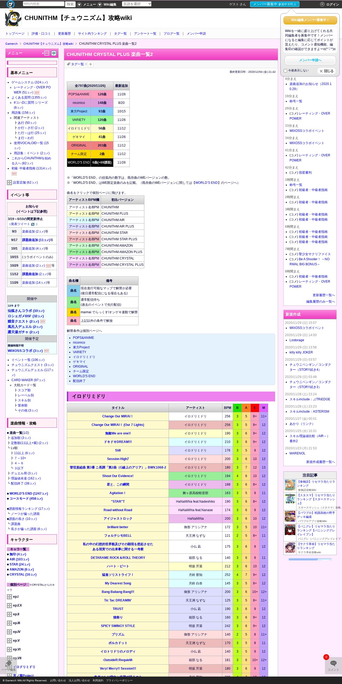Click the tag icon beside タグ一覧
The height and width of the screenshot is (684, 342).
click(68, 64)
